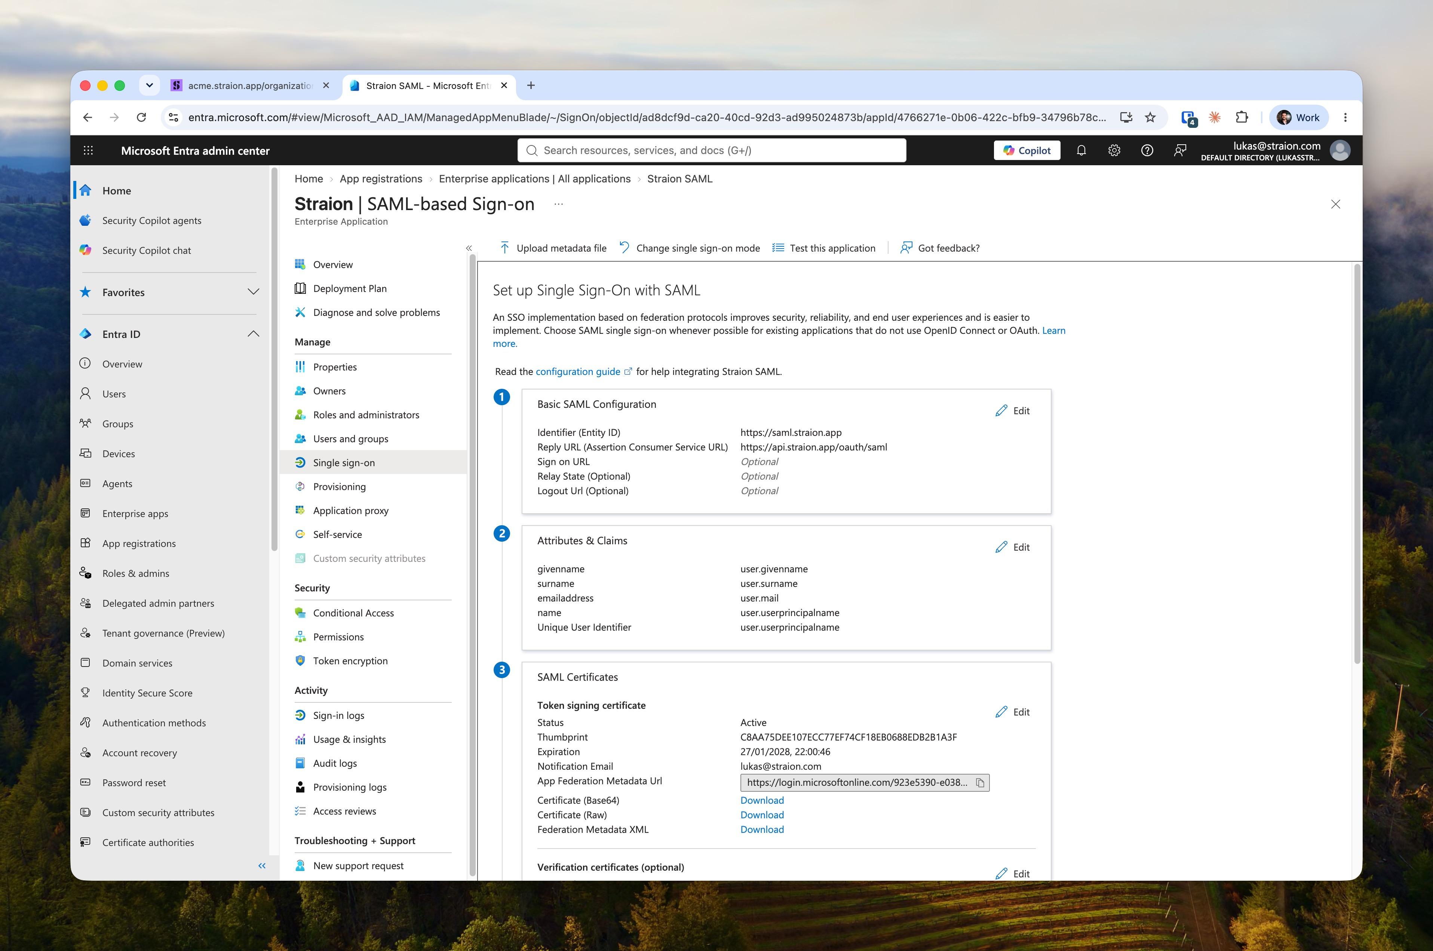Click the Home breadcrumb link
The width and height of the screenshot is (1433, 951).
(x=309, y=179)
